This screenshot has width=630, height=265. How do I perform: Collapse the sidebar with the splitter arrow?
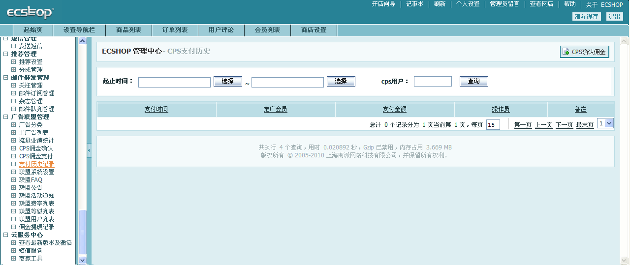89,150
